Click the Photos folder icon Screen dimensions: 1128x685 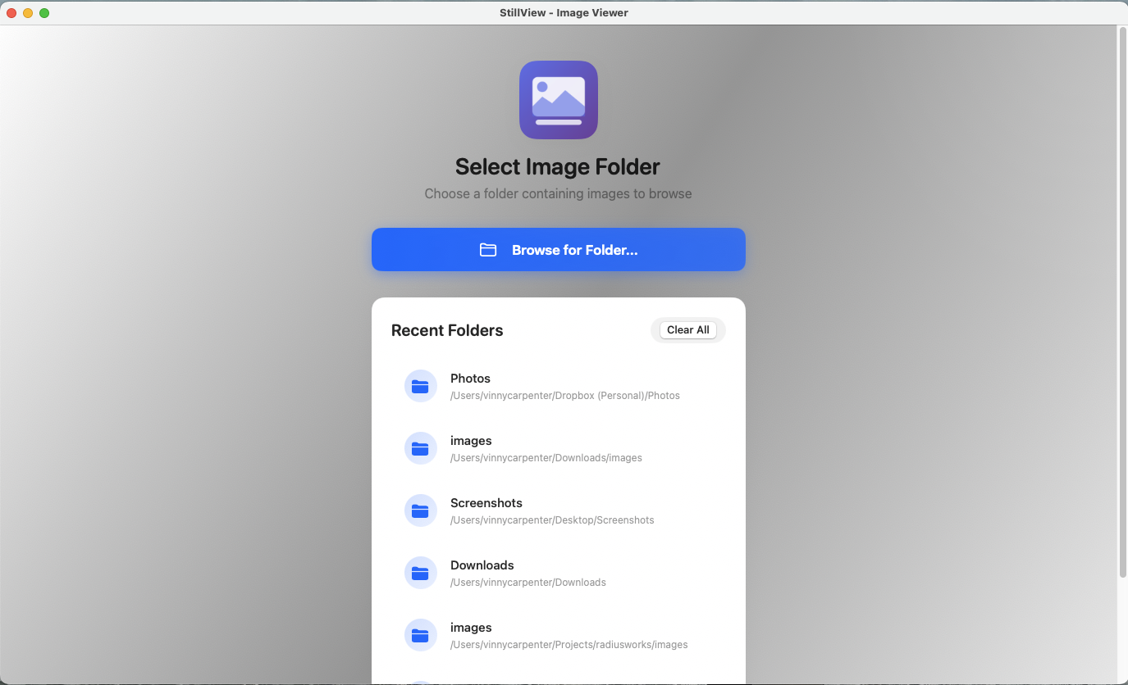(x=420, y=386)
